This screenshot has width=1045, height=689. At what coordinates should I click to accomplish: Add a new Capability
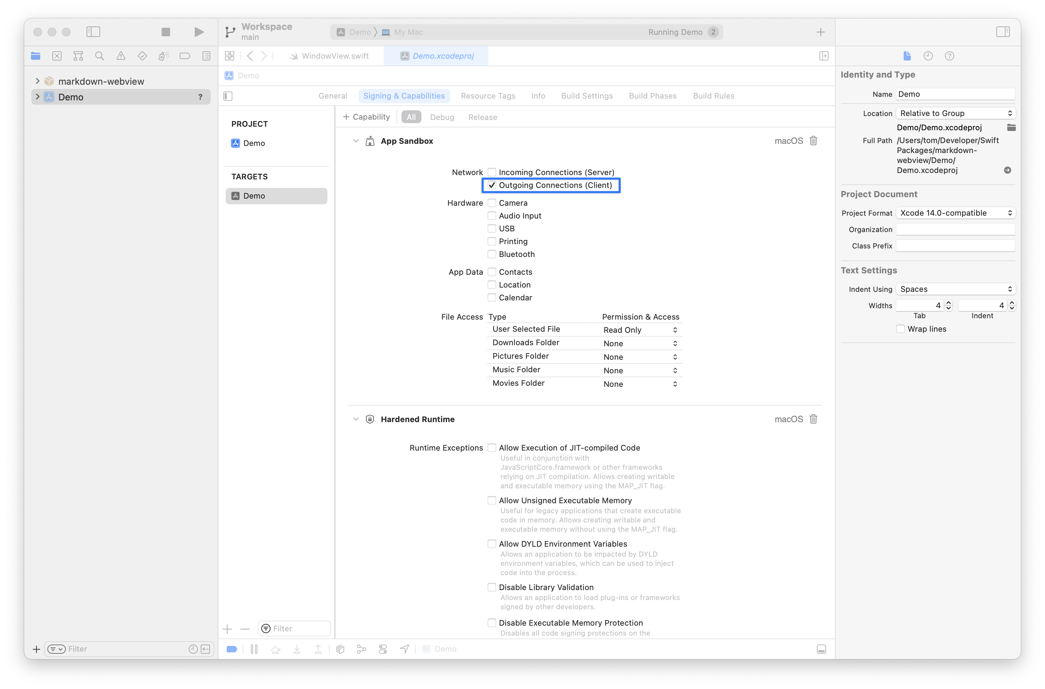[x=366, y=117]
